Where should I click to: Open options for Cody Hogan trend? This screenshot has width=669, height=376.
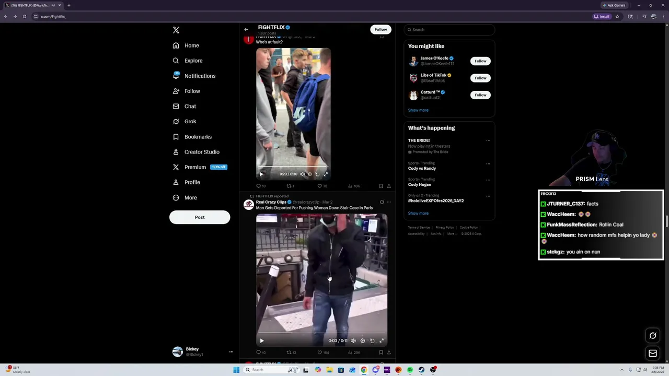pos(488,180)
